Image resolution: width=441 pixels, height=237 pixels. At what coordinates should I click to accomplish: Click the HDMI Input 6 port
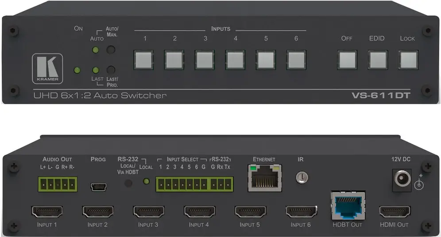[x=301, y=212]
